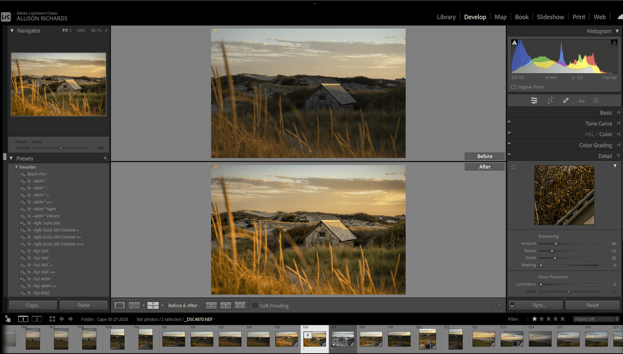Toggle the Tone Curve panel switch

tap(509, 123)
